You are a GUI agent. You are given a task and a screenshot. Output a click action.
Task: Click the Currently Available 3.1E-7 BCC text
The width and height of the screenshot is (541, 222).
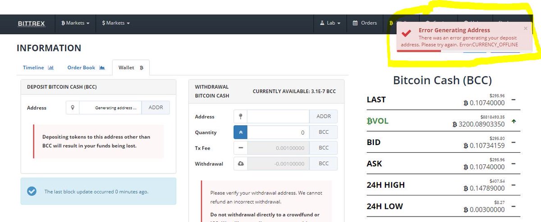[x=294, y=91]
